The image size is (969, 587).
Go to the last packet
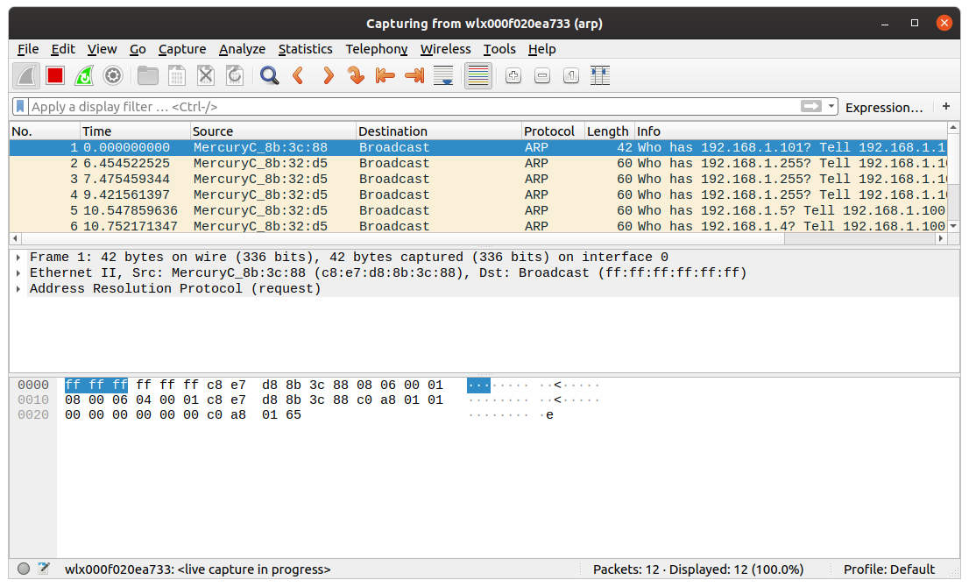pyautogui.click(x=414, y=75)
